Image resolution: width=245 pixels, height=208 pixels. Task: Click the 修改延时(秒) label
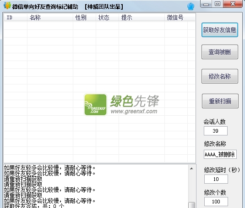click(222, 170)
